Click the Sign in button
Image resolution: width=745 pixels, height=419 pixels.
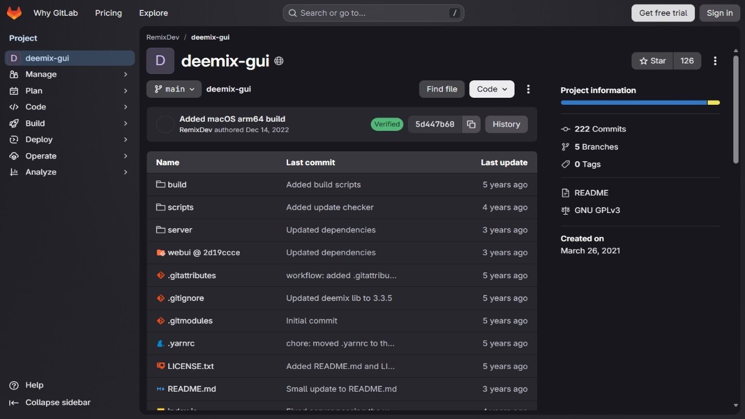point(720,13)
